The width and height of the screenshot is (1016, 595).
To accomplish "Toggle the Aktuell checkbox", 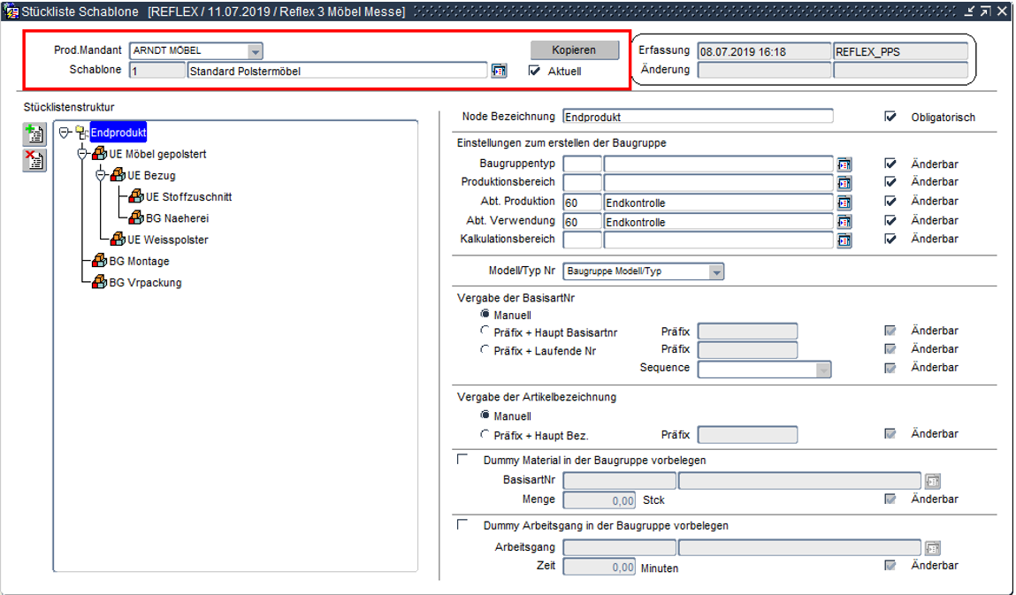I will point(534,72).
